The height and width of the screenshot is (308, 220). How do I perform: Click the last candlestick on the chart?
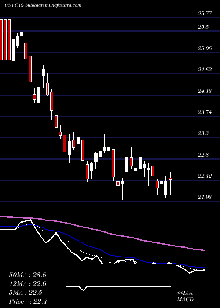click(170, 183)
